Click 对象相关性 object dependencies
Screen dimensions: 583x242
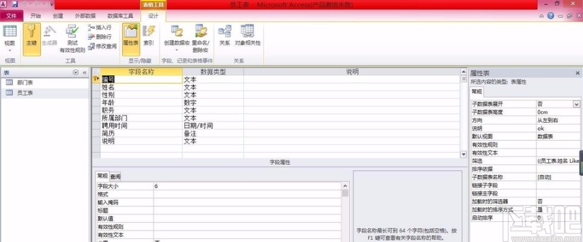247,36
